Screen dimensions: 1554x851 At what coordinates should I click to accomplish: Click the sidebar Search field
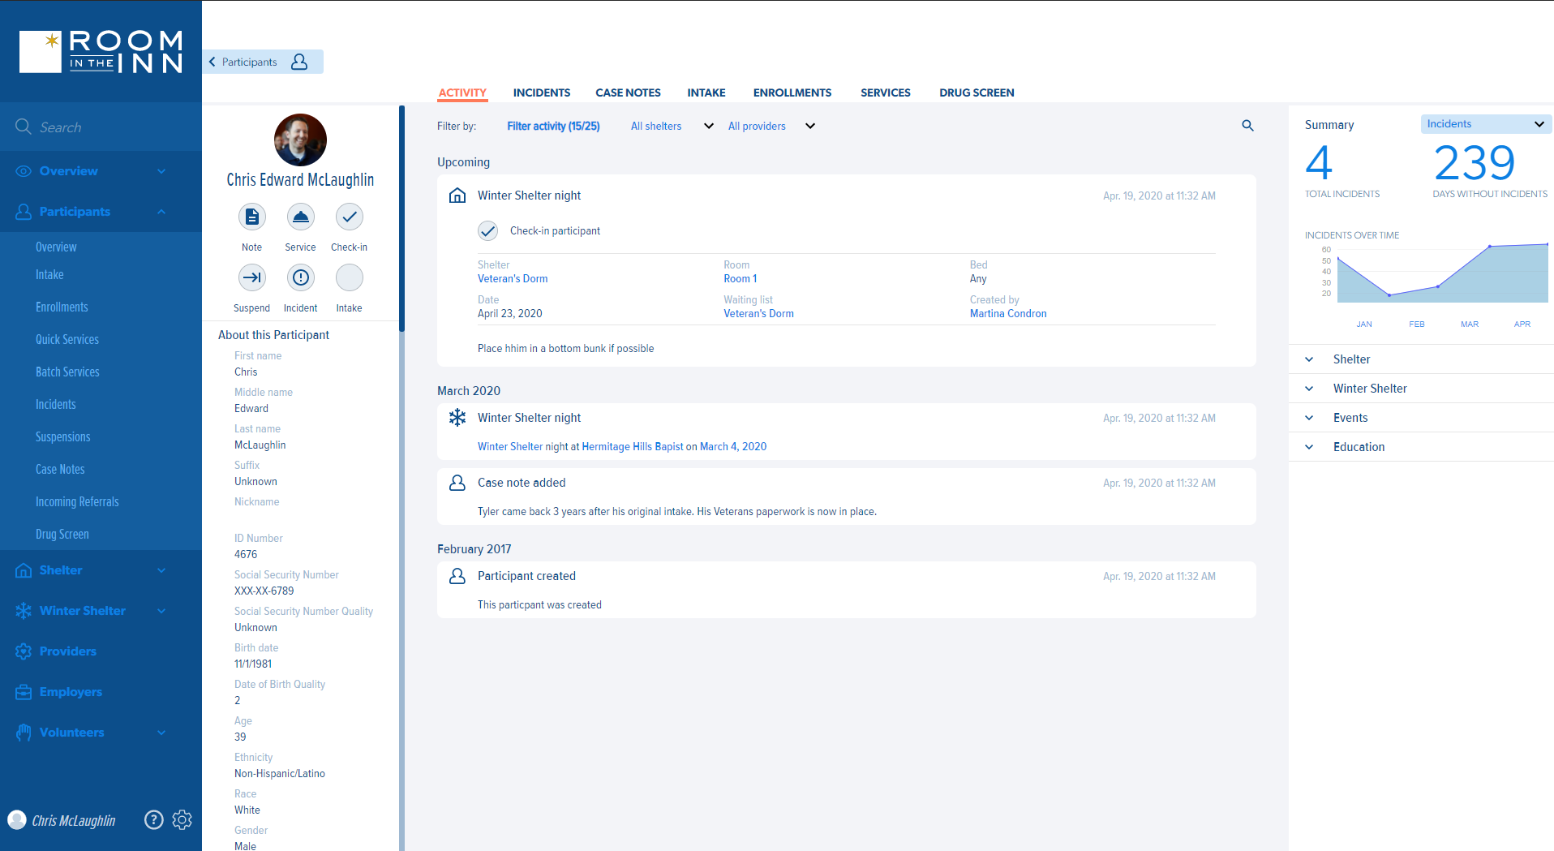(101, 127)
